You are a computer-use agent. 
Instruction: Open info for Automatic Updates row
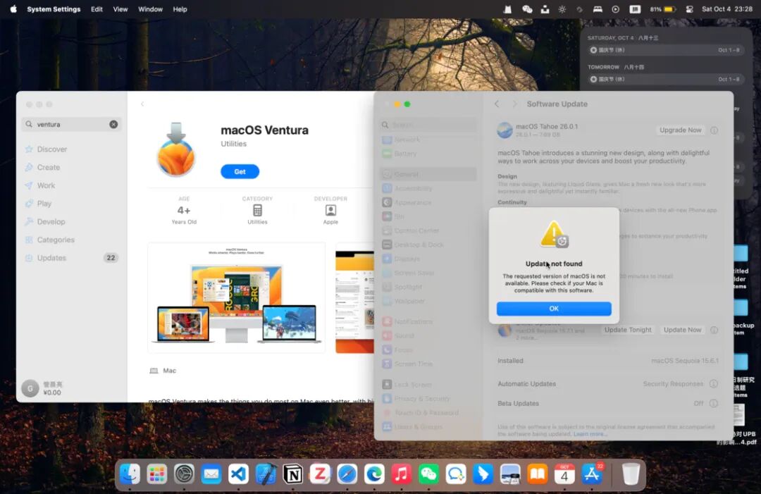coord(713,384)
